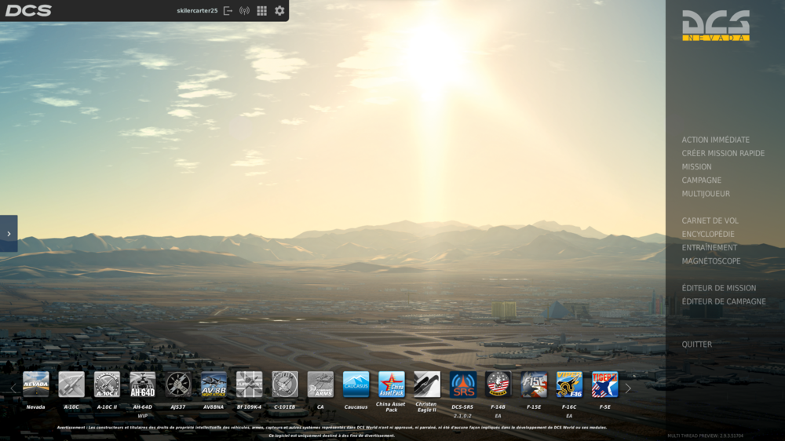Open the China Asset Pack module
The image size is (785, 441).
[x=392, y=385]
